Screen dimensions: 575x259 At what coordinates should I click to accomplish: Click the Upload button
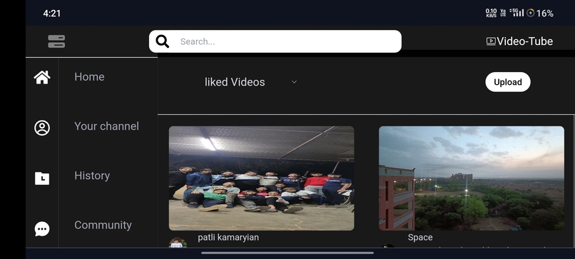508,82
